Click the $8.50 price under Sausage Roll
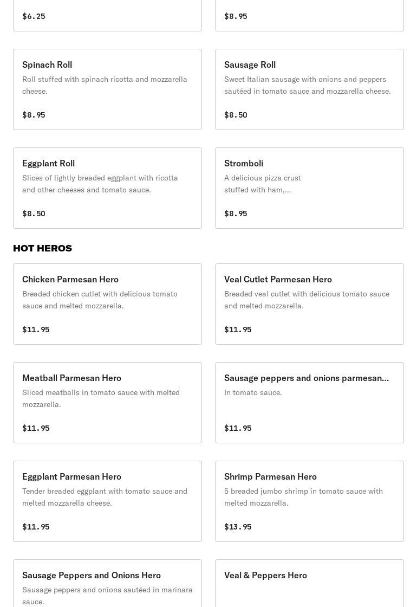Viewport: 417px width, 607px height. 236,115
